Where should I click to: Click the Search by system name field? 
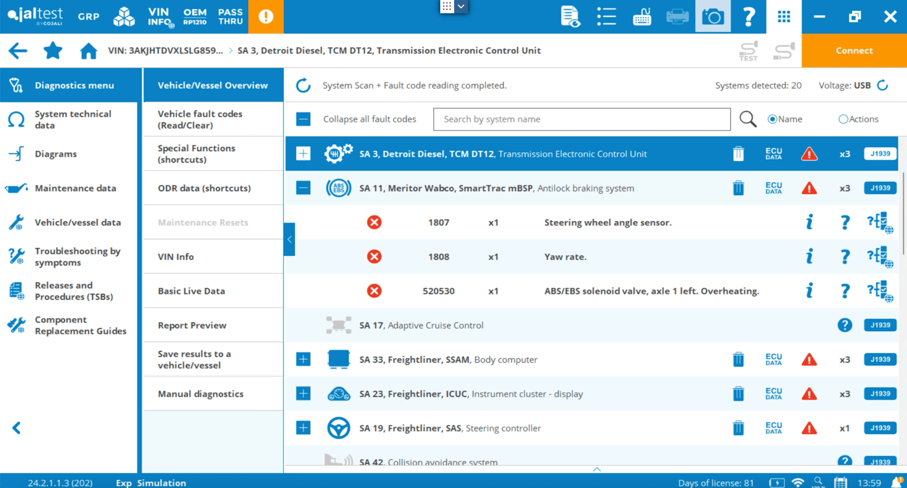(x=582, y=119)
